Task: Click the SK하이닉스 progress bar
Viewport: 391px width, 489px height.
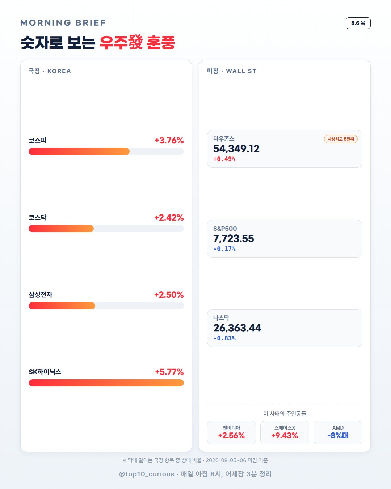Action: (106, 383)
